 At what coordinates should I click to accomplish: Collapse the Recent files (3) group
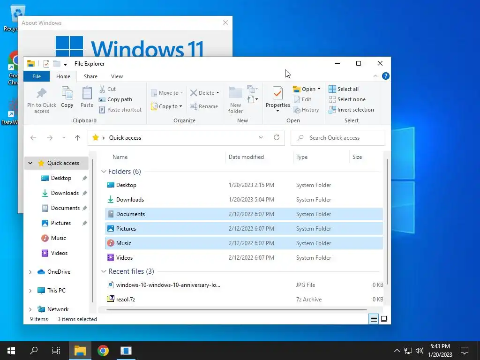[x=104, y=271]
